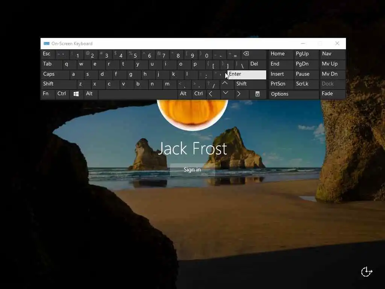Click the space bar key
Image resolution: width=385 pixels, height=289 pixels.
138,94
